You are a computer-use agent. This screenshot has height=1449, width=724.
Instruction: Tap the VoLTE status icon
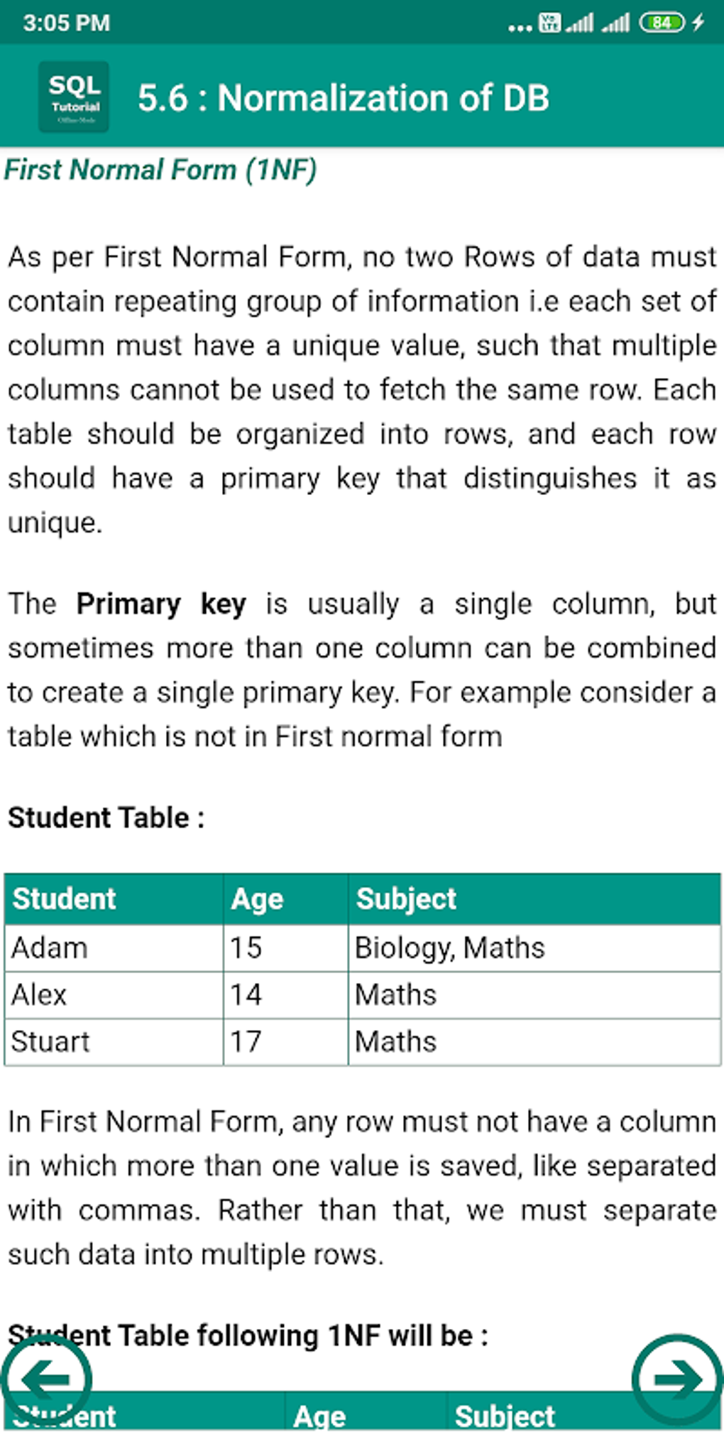(x=549, y=23)
